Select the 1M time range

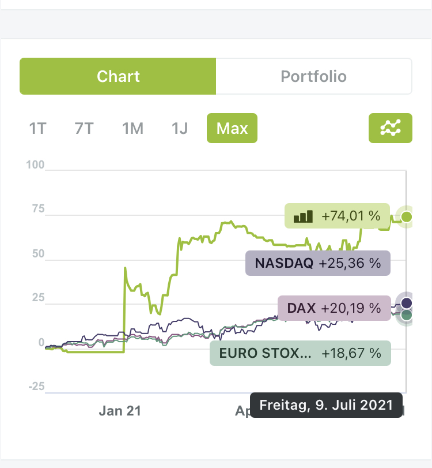132,128
